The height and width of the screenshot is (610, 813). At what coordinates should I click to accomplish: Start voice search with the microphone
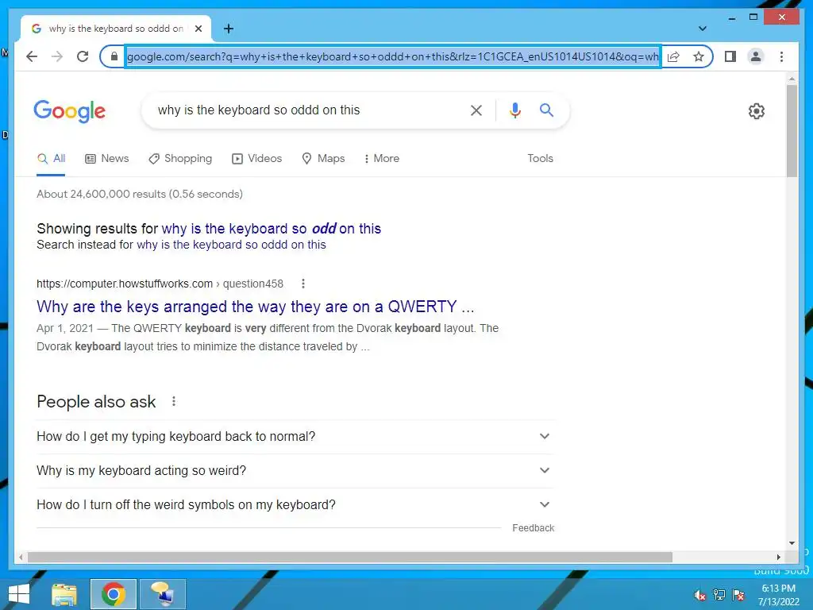point(514,110)
